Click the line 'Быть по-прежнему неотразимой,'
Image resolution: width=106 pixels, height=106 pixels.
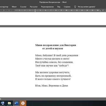(53, 76)
